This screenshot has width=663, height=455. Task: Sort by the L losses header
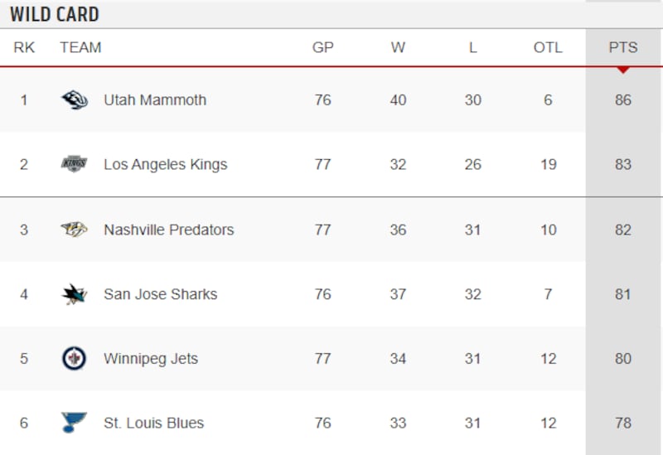coord(472,48)
